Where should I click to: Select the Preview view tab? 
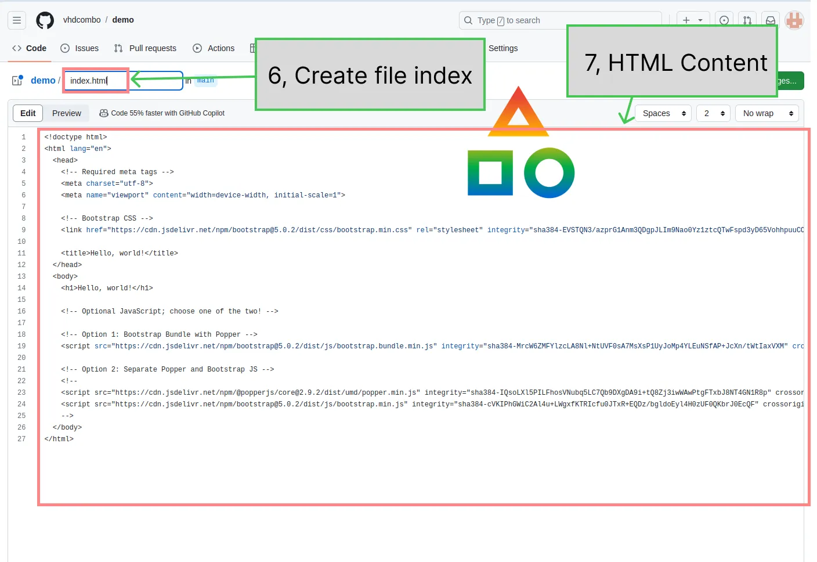pos(67,113)
